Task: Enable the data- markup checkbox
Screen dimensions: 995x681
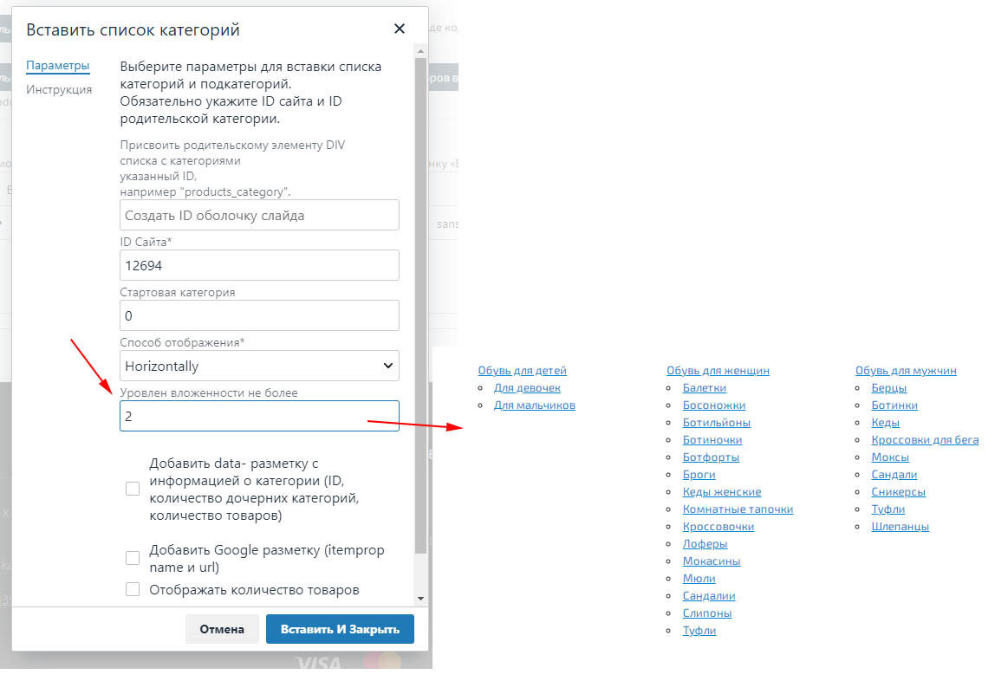Action: click(133, 489)
